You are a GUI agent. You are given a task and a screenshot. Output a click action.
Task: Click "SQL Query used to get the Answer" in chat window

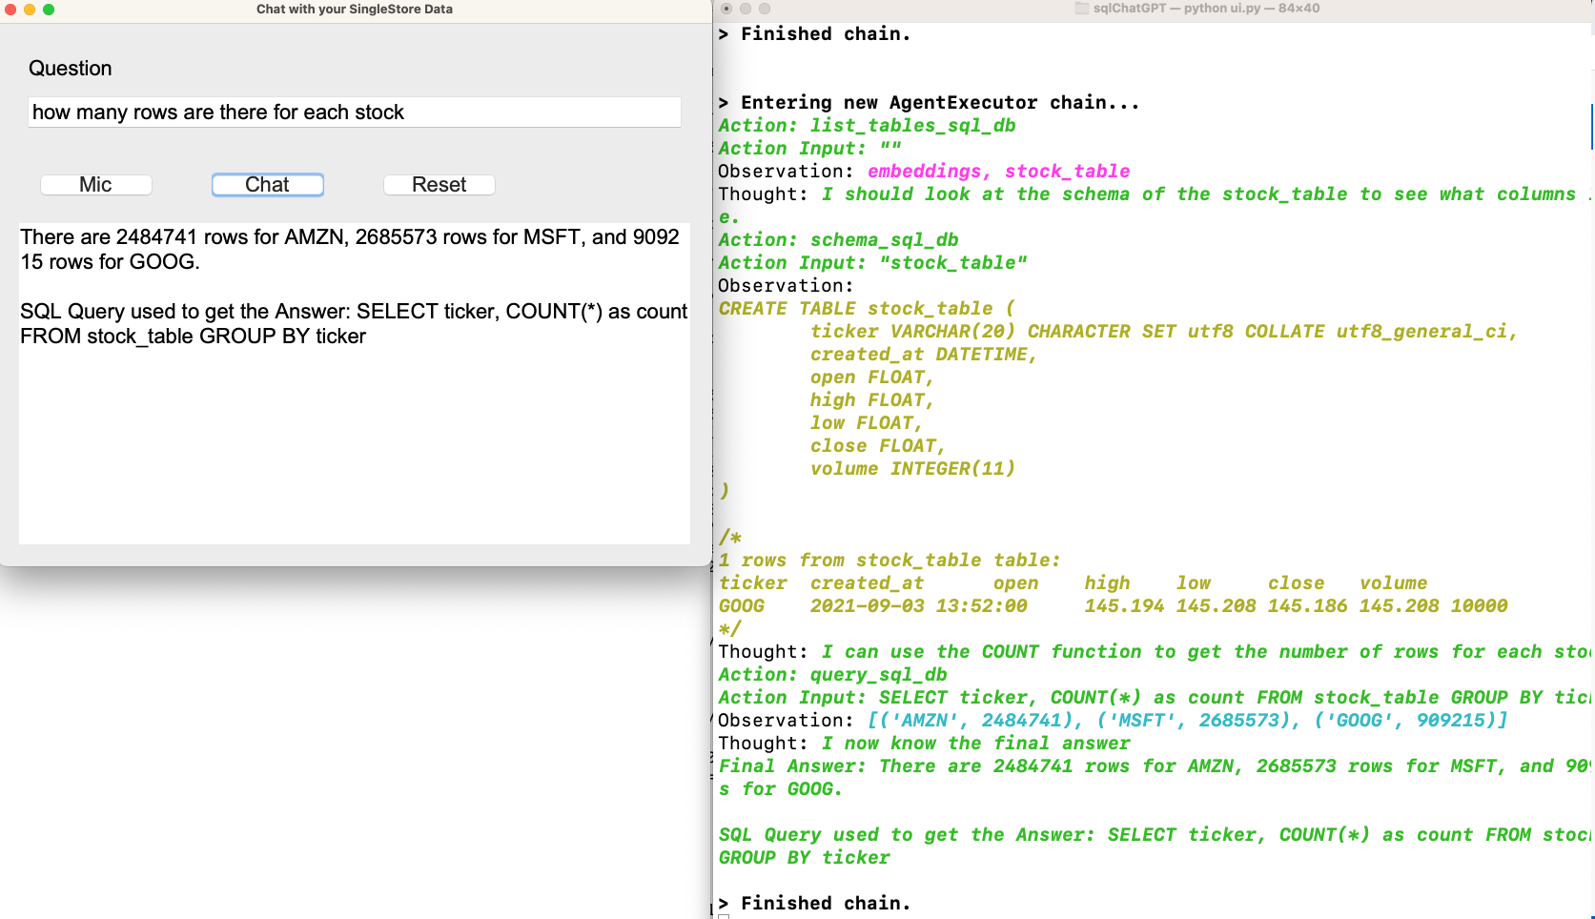point(185,312)
